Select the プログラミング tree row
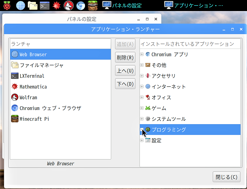The width and height of the screenshot is (247, 189). coord(190,130)
